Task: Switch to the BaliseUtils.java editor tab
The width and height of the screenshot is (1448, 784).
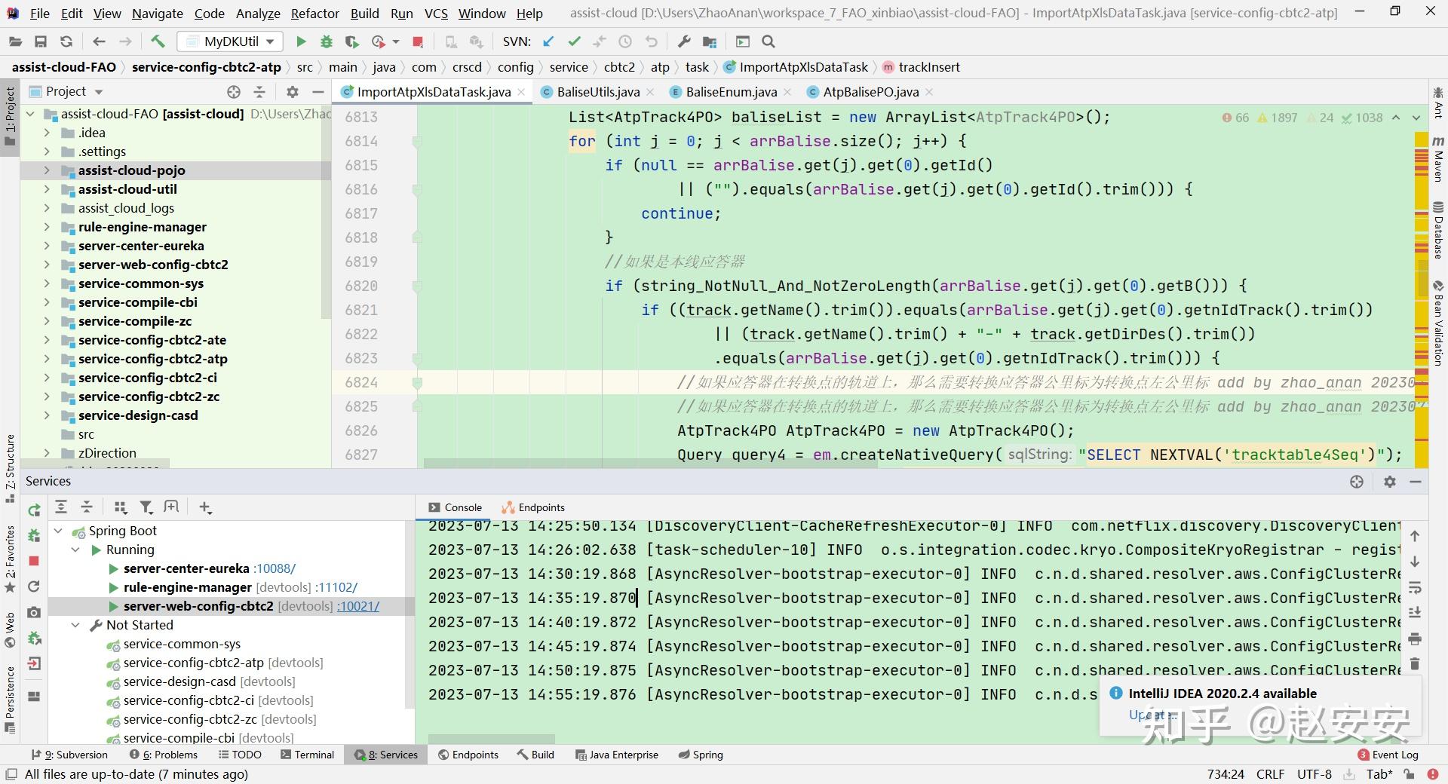Action: coord(597,92)
